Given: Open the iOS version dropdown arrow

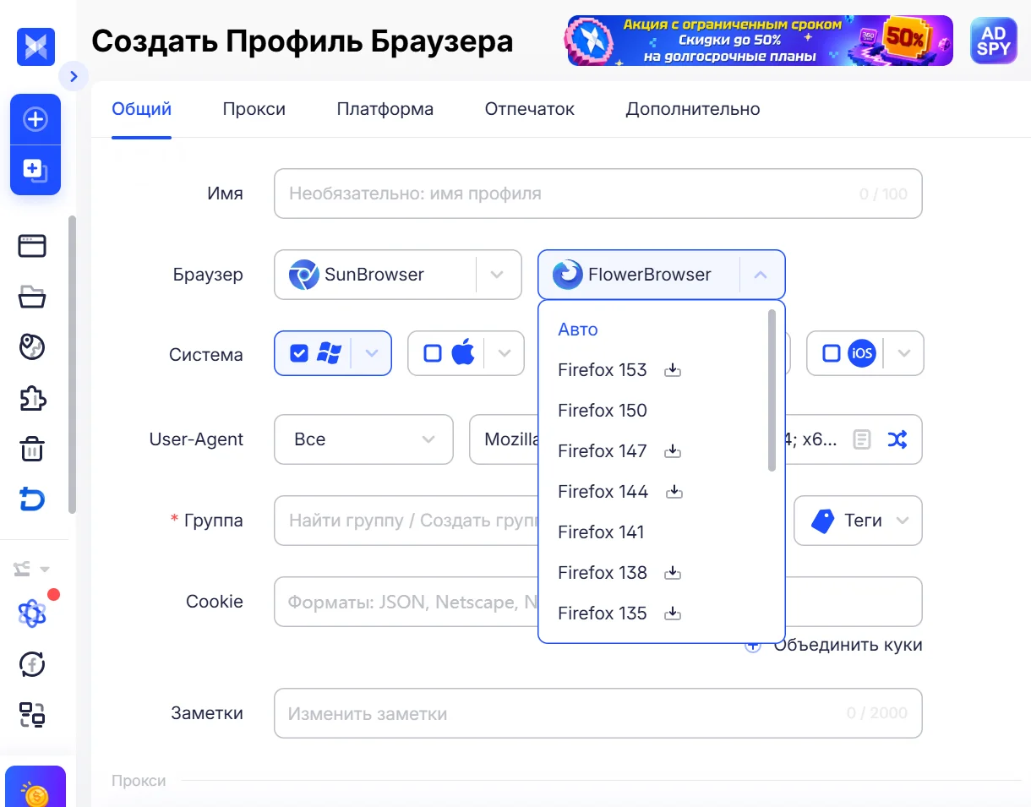Looking at the screenshot, I should (904, 353).
